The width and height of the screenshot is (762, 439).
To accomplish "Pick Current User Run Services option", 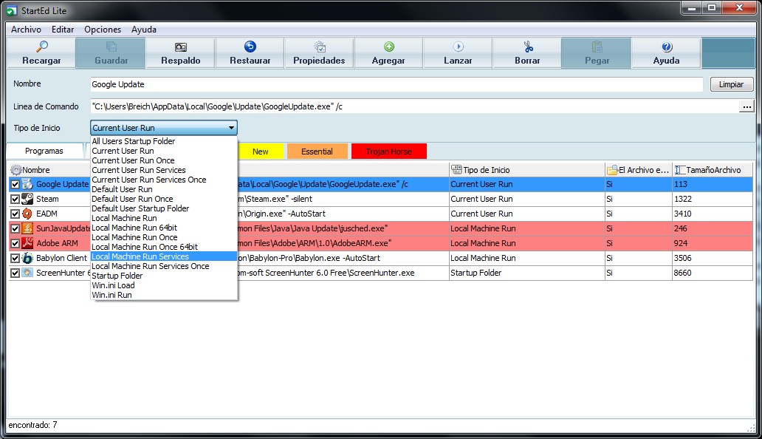I will [164, 170].
